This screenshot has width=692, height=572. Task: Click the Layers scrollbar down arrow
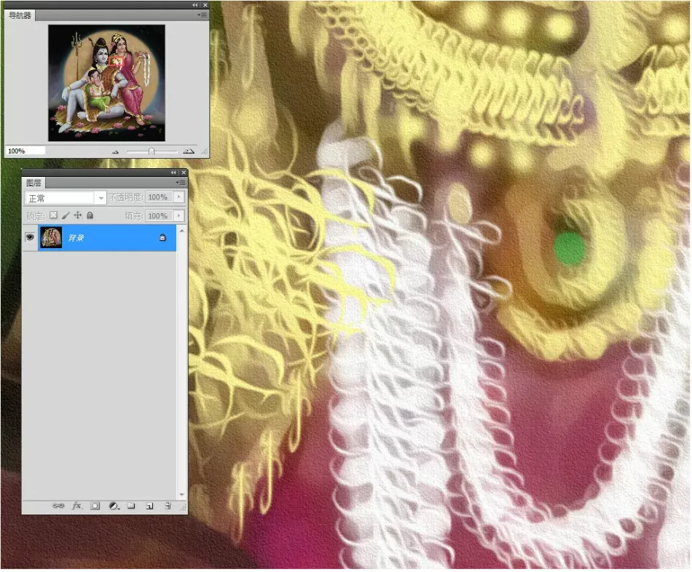tap(182, 494)
